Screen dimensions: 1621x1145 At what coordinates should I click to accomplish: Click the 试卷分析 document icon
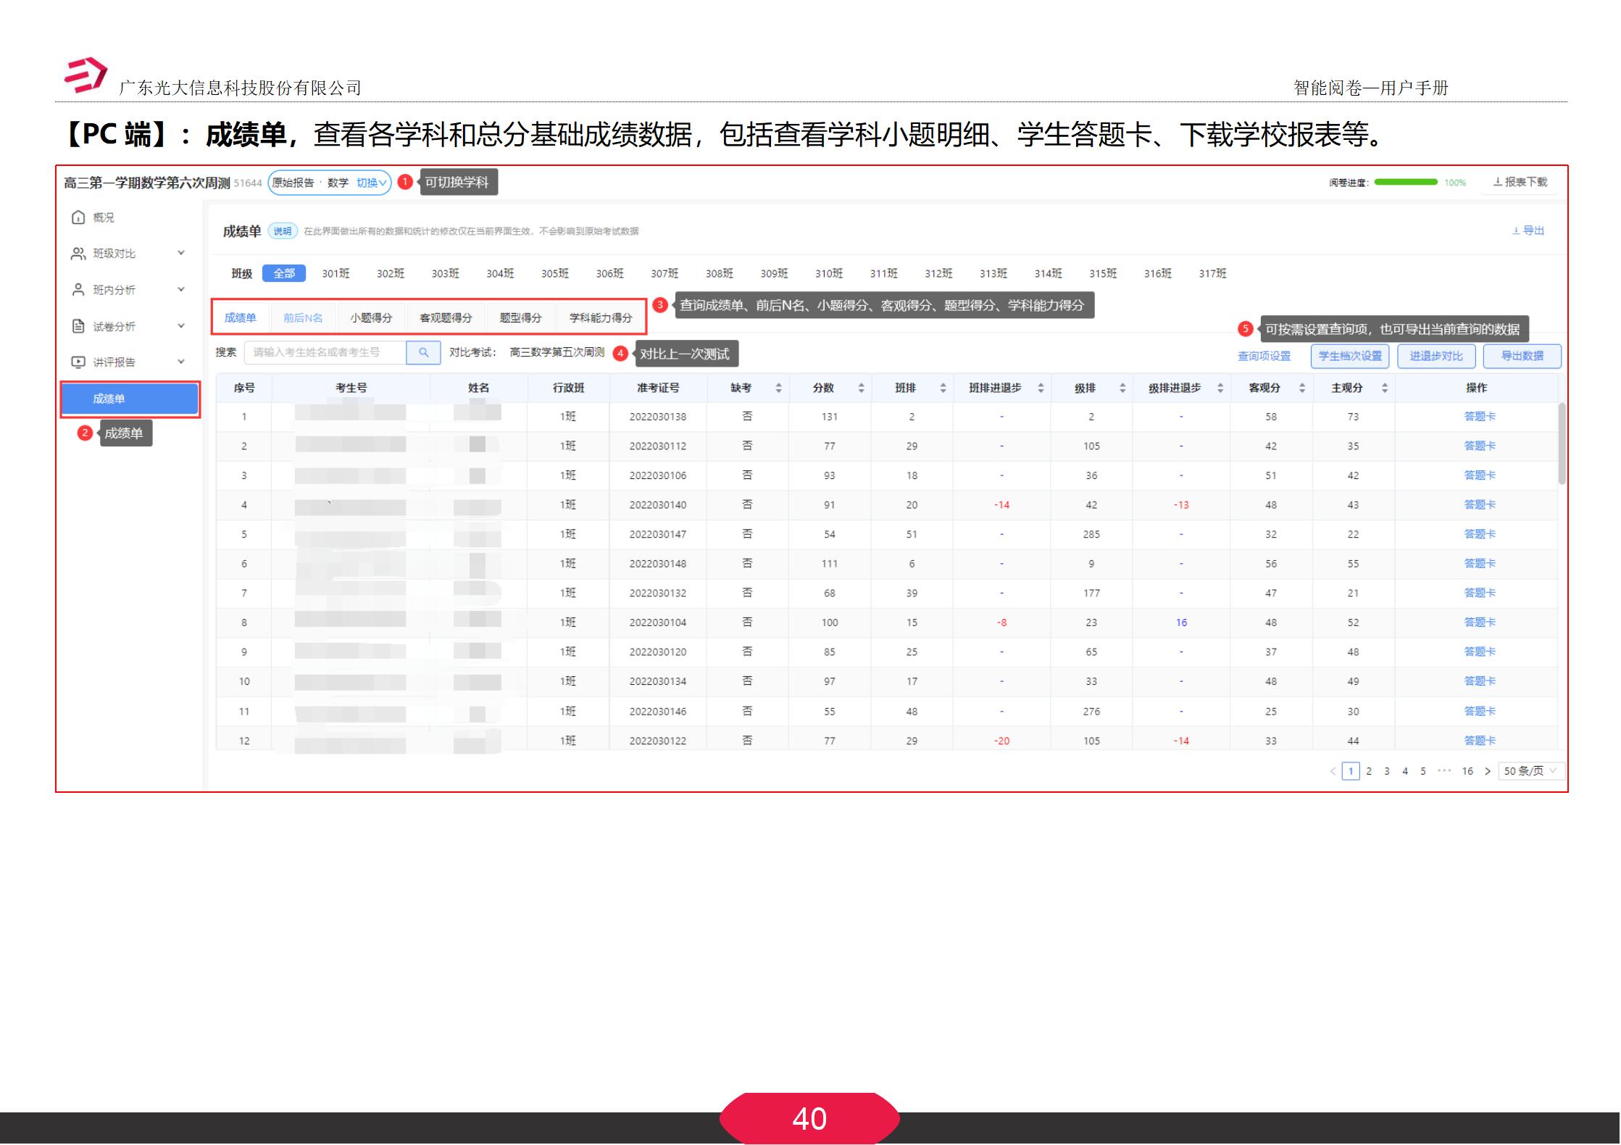pyautogui.click(x=78, y=325)
